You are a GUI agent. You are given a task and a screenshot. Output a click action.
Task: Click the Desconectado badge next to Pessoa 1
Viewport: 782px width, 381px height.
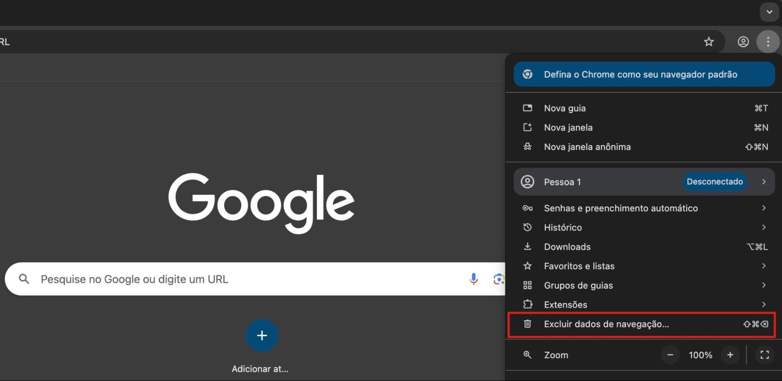[x=715, y=182]
